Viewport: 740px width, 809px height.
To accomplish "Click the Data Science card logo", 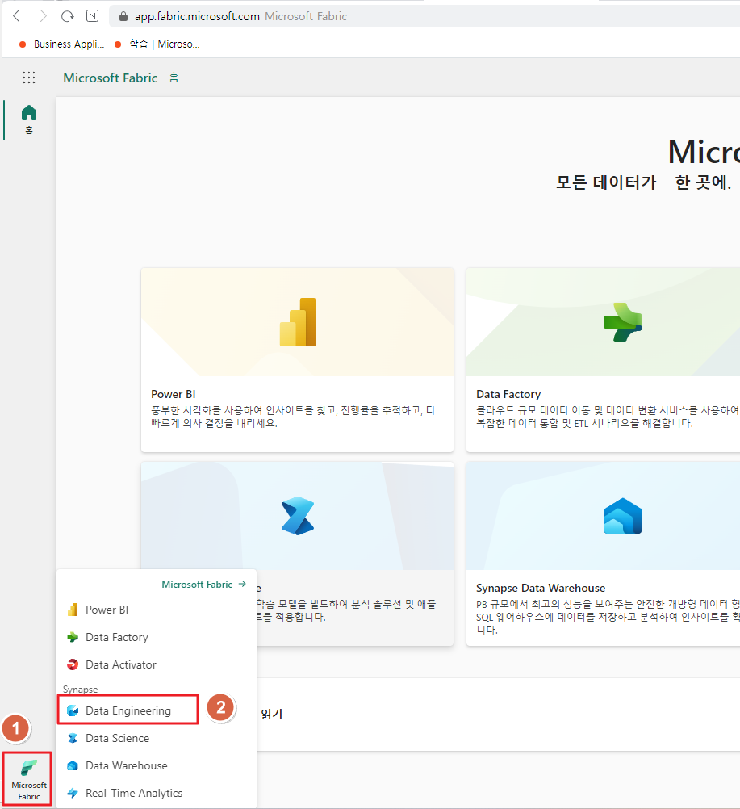I will (298, 516).
